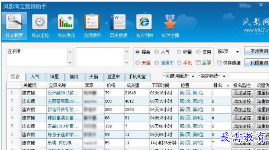This screenshot has height=150, width=269.
Task: Switch to the 综合 results tab
Action: 16,77
